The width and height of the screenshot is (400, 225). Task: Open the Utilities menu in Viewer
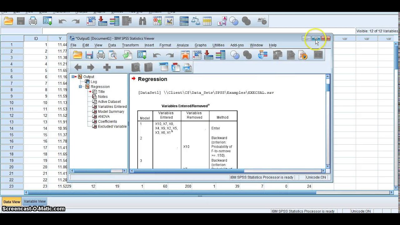click(x=218, y=45)
